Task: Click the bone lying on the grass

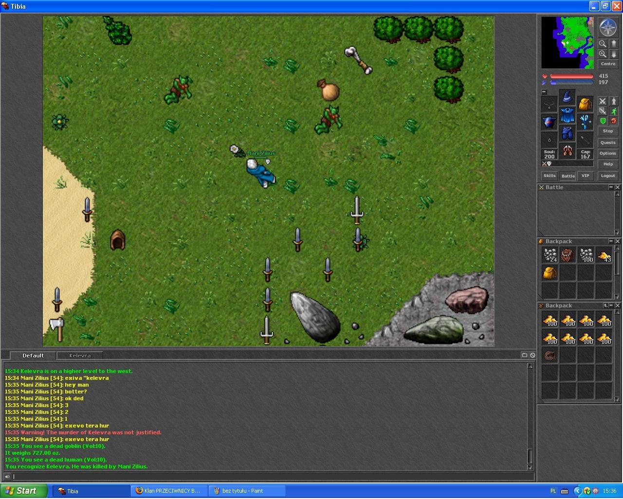Action: 359,60
